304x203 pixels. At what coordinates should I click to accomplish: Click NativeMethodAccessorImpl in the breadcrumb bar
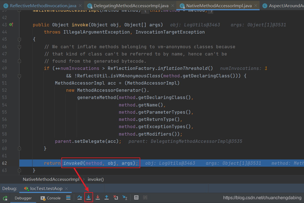tap(51, 179)
